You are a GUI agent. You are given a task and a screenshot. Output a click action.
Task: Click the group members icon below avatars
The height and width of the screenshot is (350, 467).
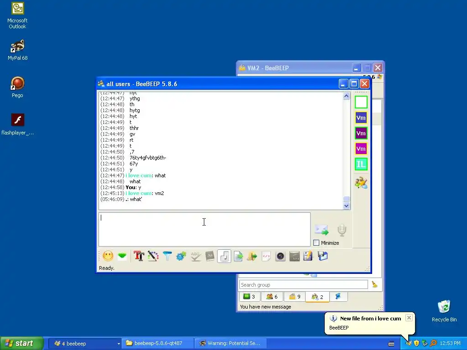[361, 183]
